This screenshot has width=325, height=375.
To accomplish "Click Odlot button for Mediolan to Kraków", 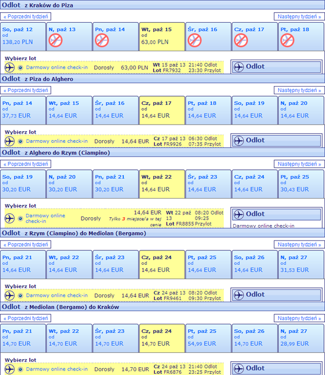I will tap(277, 368).
